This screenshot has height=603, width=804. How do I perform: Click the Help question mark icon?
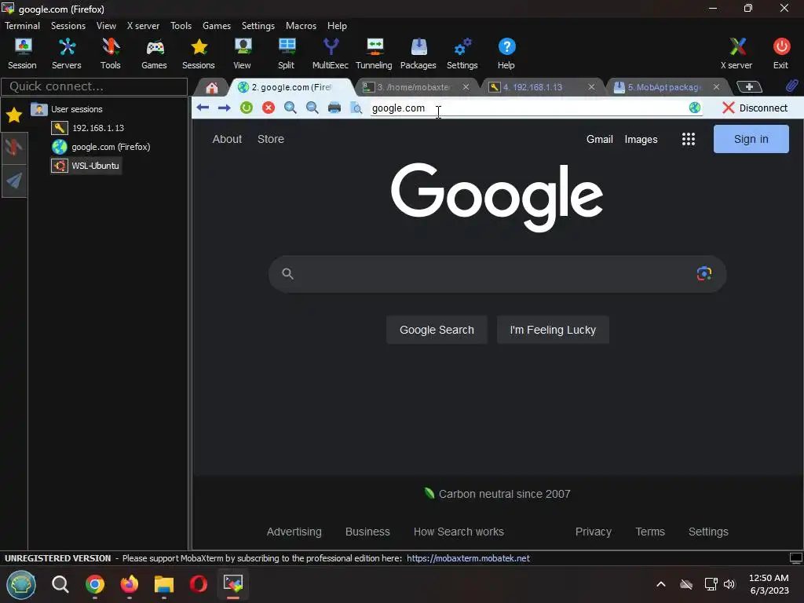click(506, 53)
